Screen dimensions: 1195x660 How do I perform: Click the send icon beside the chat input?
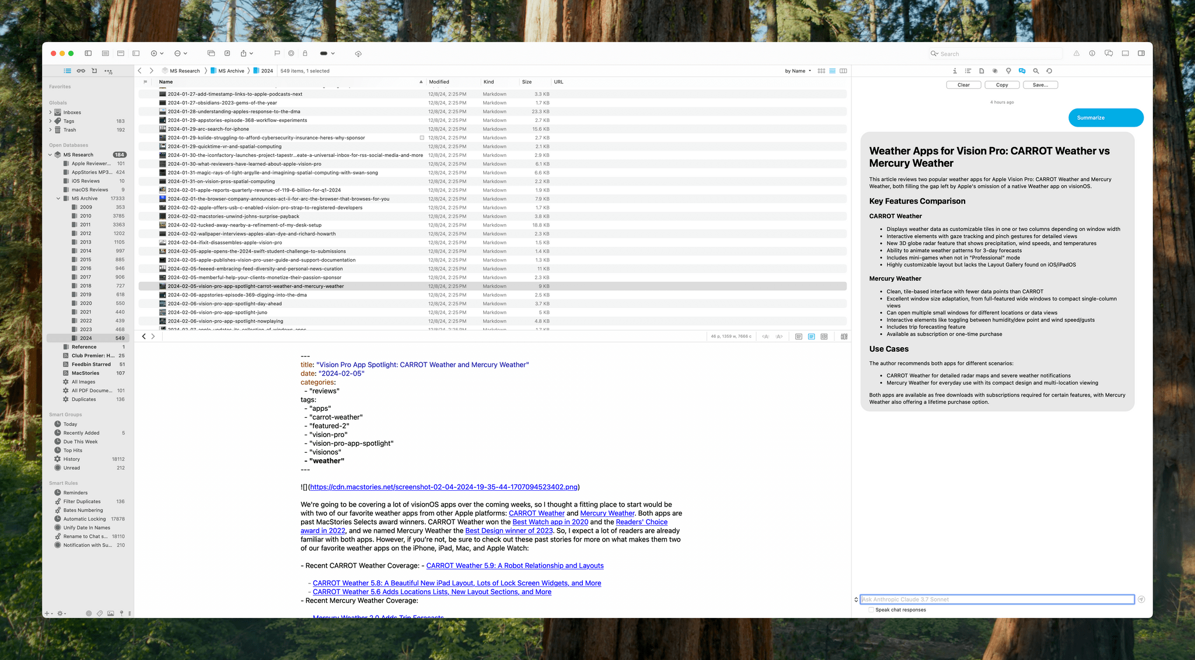click(1141, 599)
